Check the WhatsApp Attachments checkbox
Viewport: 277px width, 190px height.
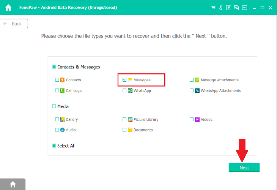pos(192,90)
